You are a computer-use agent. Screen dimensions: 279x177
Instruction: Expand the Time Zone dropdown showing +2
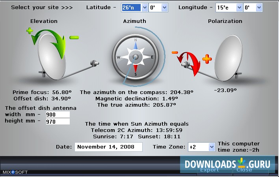pos(212,147)
